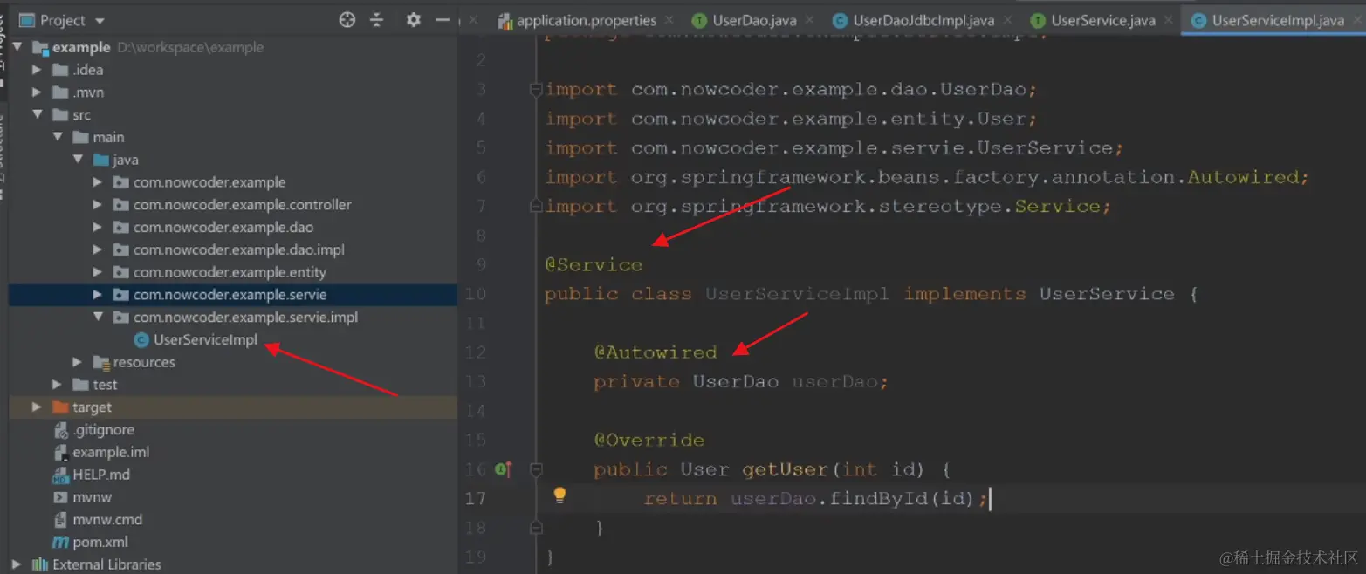Switch to UserService.java tab
The image size is (1366, 574).
[x=1103, y=20]
